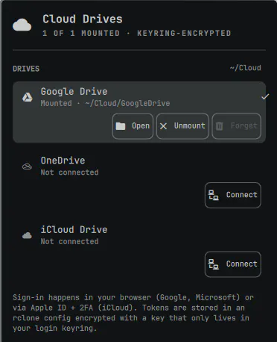Click iCloud Drive's 'Not connected' status
The width and height of the screenshot is (277, 342).
click(x=69, y=241)
